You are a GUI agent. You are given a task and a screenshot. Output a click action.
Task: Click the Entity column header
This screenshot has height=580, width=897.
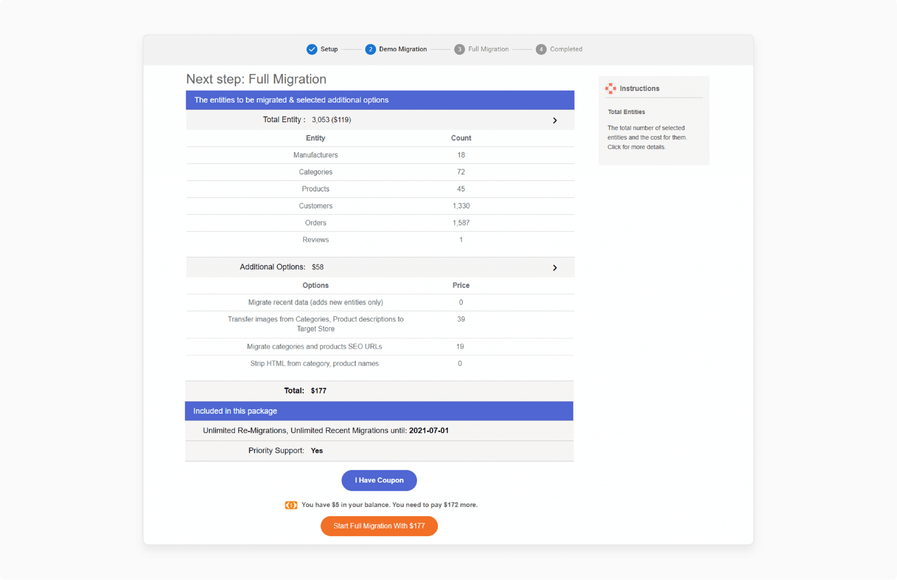(316, 138)
